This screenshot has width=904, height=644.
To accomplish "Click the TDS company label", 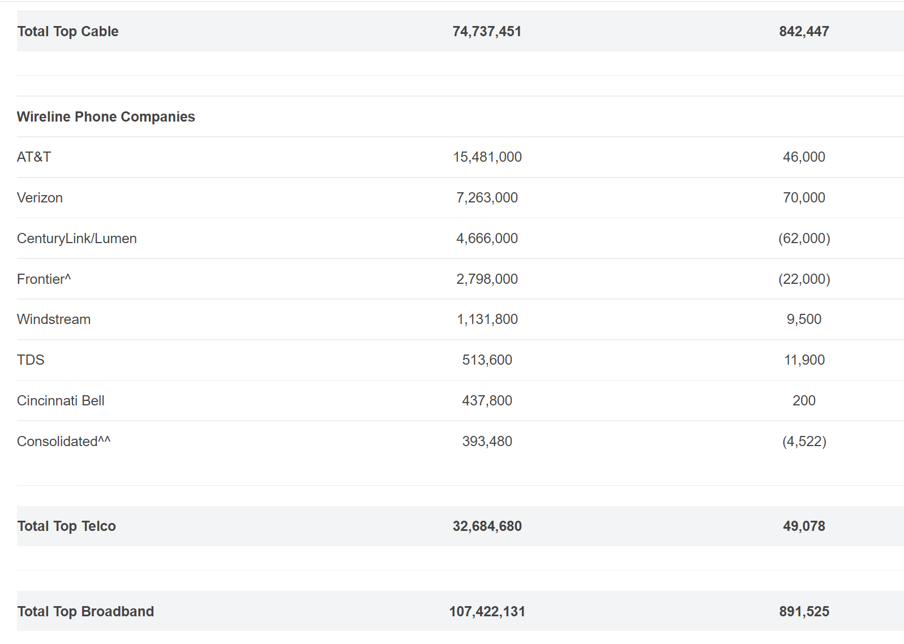I will (x=31, y=360).
